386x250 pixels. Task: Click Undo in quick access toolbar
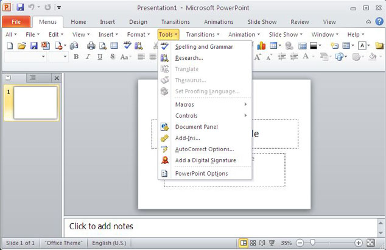pos(31,7)
